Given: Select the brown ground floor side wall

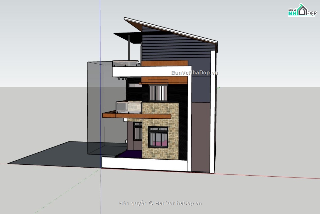Looking at the screenshot, I should (201, 136).
